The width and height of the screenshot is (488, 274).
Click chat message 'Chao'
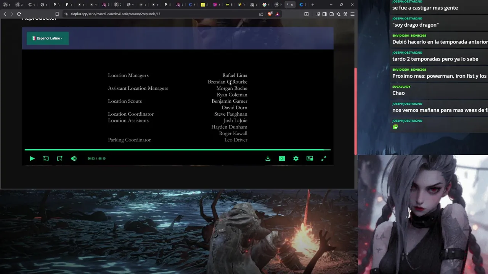tap(398, 93)
